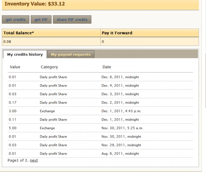206x172 pixels.
Task: Click the Dec. 4, 2011, midnight date
Action: (120, 85)
